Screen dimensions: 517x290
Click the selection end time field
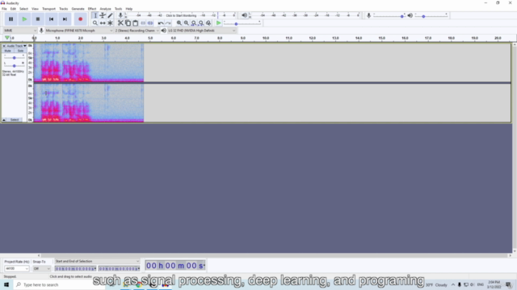click(x=119, y=268)
